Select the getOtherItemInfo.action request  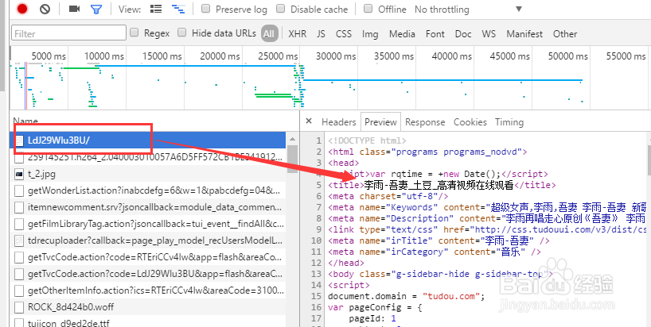[149, 290]
